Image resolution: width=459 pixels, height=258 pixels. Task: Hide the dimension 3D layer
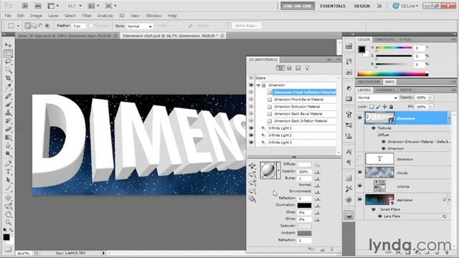(360, 118)
